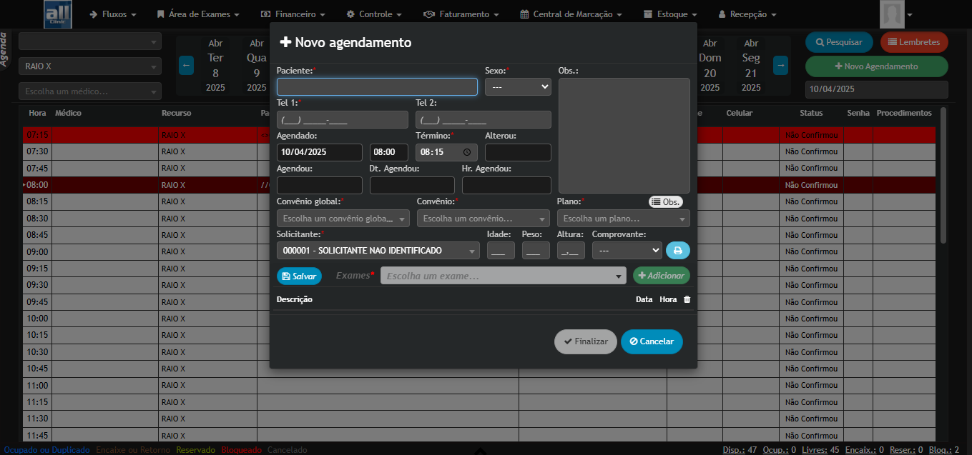Open the Central de Marcação menu

click(x=571, y=14)
